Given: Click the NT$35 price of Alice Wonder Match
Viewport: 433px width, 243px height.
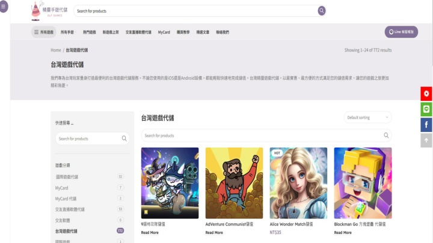Looking at the screenshot, I should click(x=275, y=233).
